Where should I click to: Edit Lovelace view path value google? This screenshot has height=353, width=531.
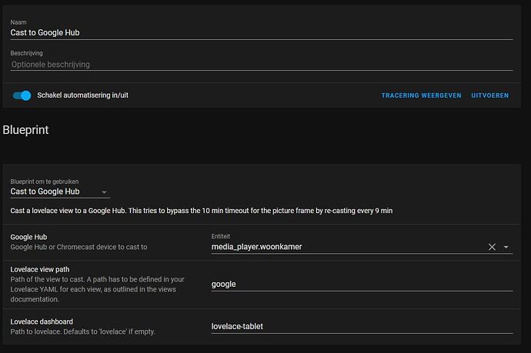362,284
